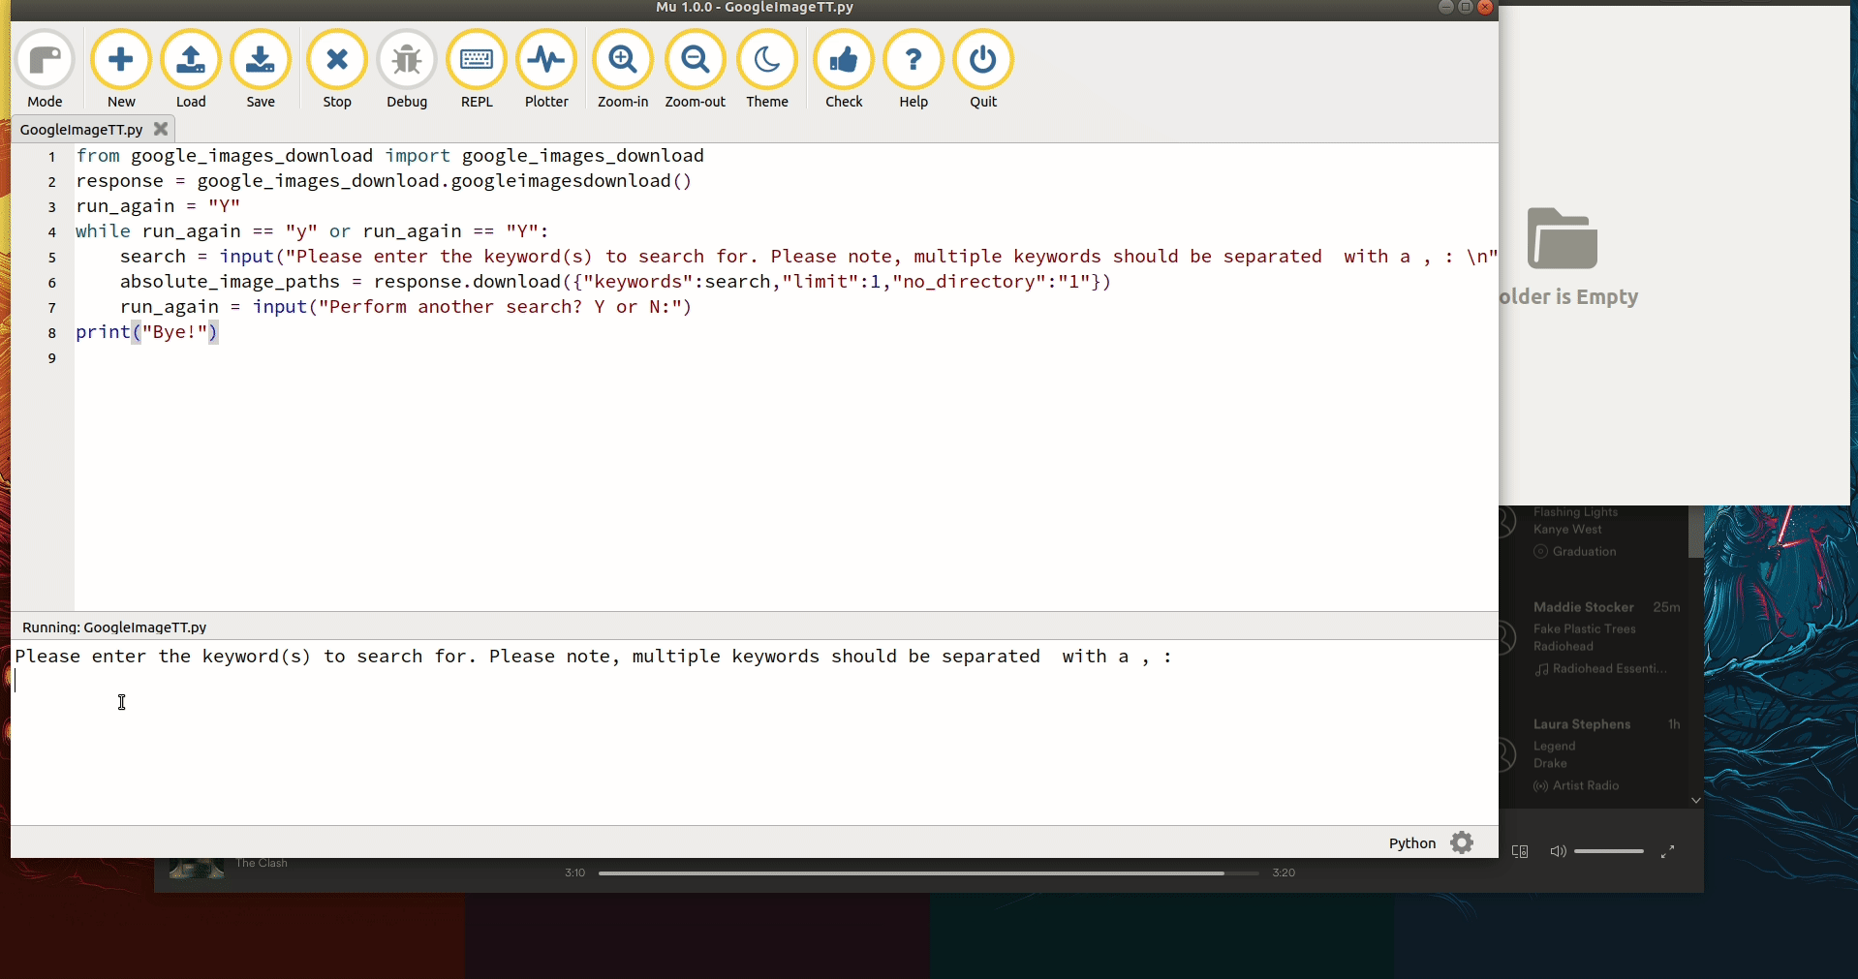Place cursor on line 9 of the editor
Viewport: 1858px width, 979px height.
[785, 357]
